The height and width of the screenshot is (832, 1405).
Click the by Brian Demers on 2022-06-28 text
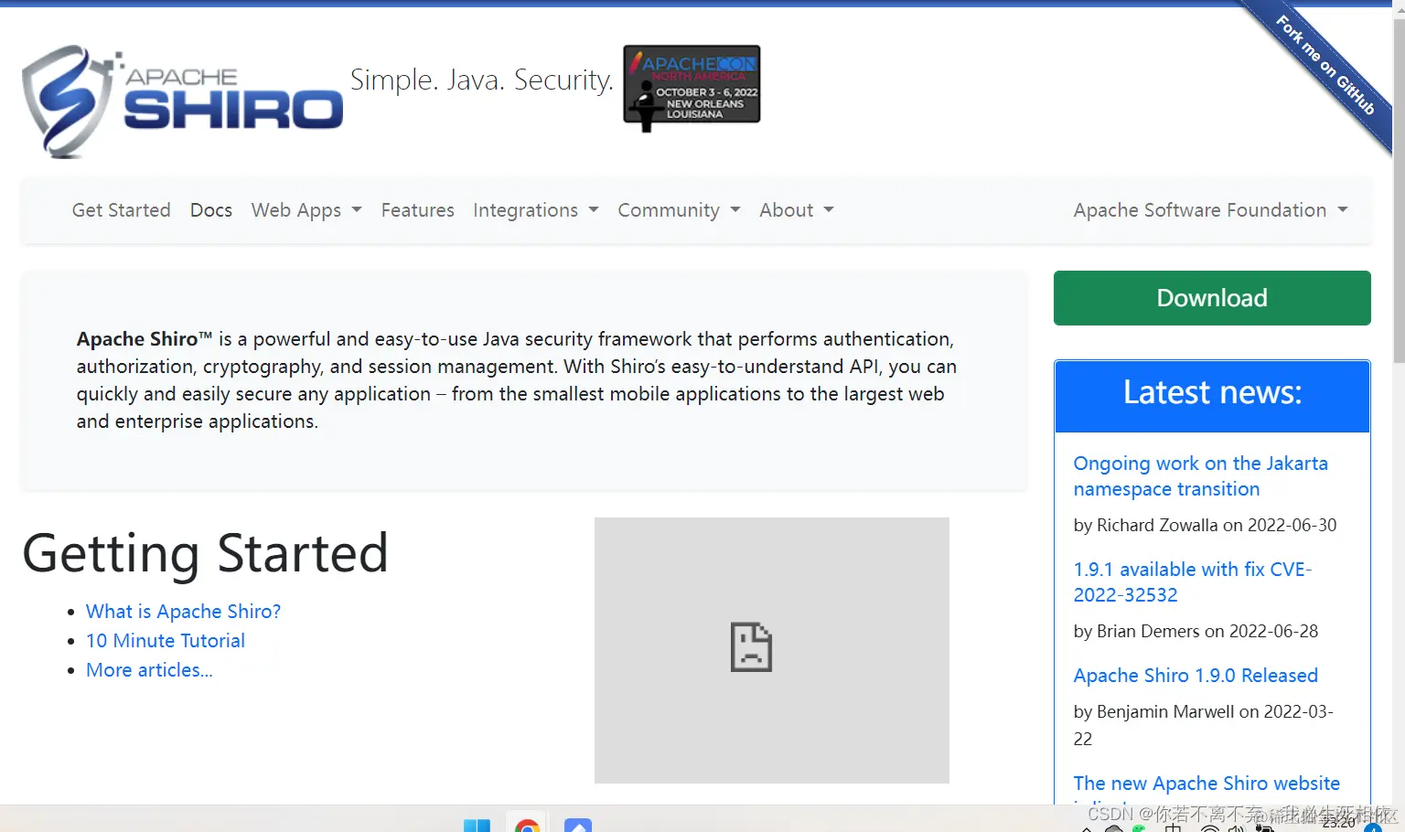pos(1196,632)
